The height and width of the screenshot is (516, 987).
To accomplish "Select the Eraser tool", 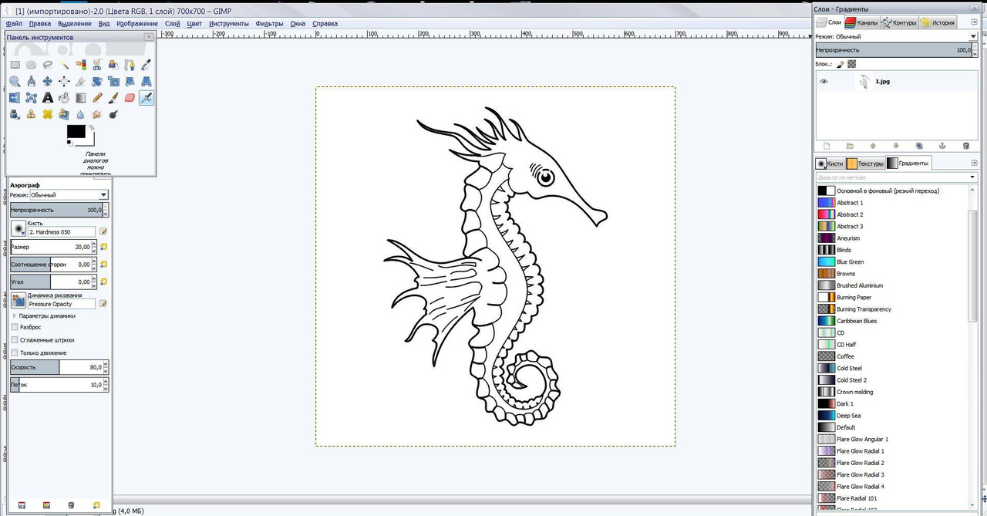I will 130,98.
